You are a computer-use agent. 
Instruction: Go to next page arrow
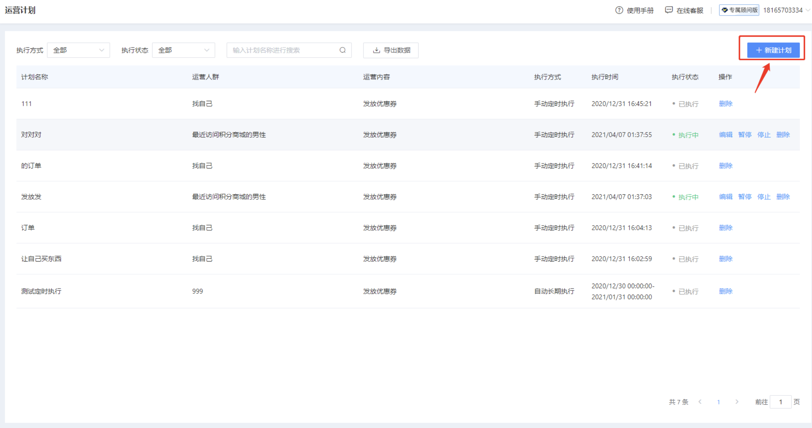737,402
